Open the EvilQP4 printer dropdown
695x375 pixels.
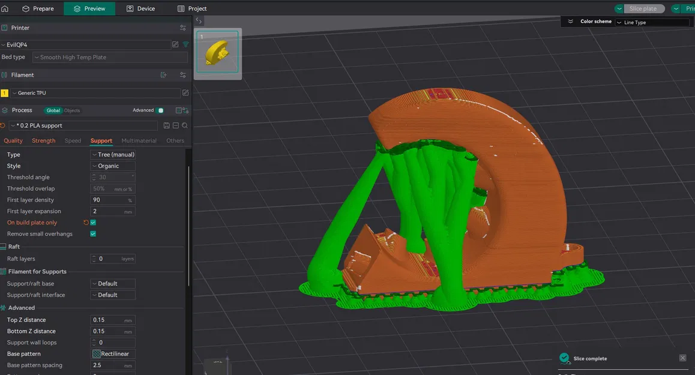[x=86, y=44]
